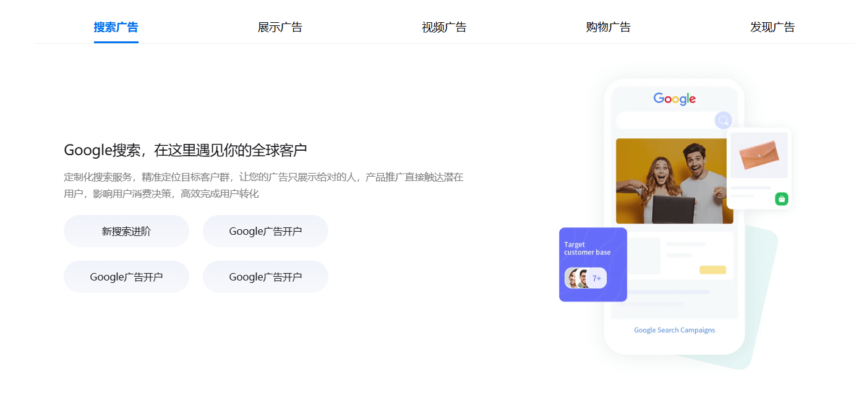Select the 视频广告 tab
Screen dimensions: 867x396
444,27
